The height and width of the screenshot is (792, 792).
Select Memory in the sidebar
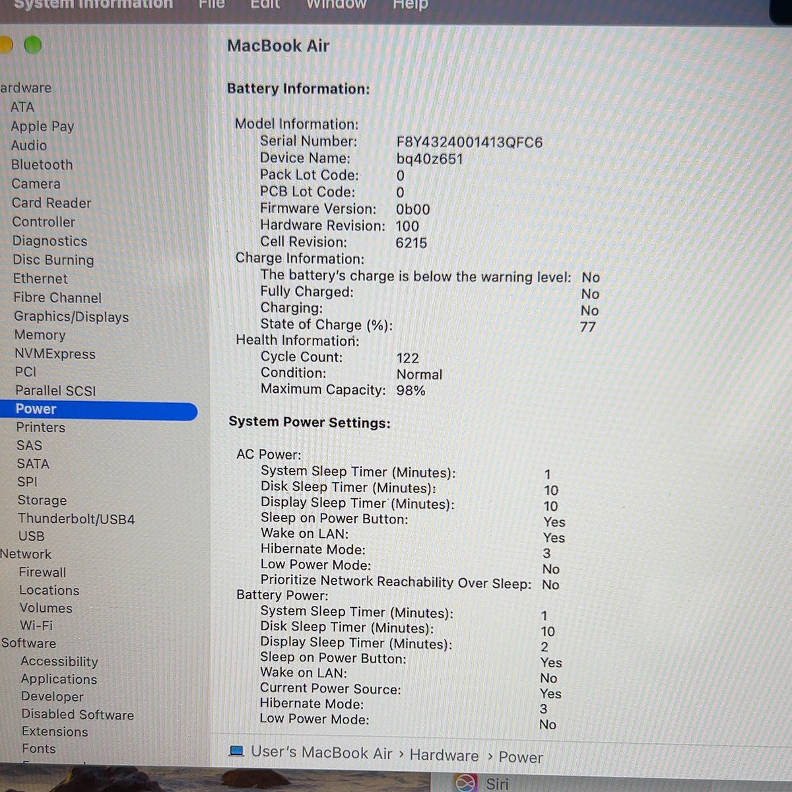40,335
